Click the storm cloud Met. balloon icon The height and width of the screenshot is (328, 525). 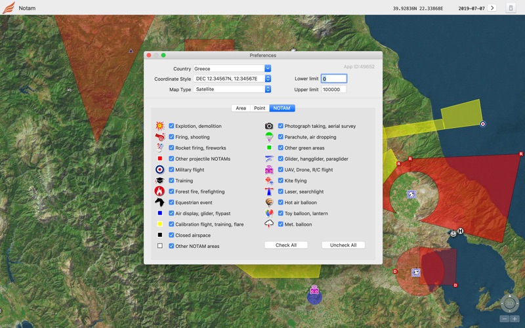tap(269, 224)
